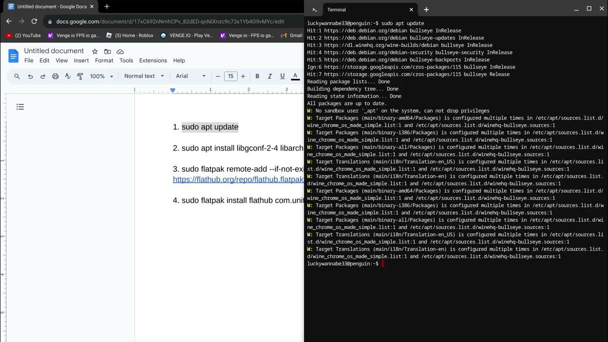The height and width of the screenshot is (342, 608).
Task: Decrease font size with minus button
Action: tap(218, 76)
